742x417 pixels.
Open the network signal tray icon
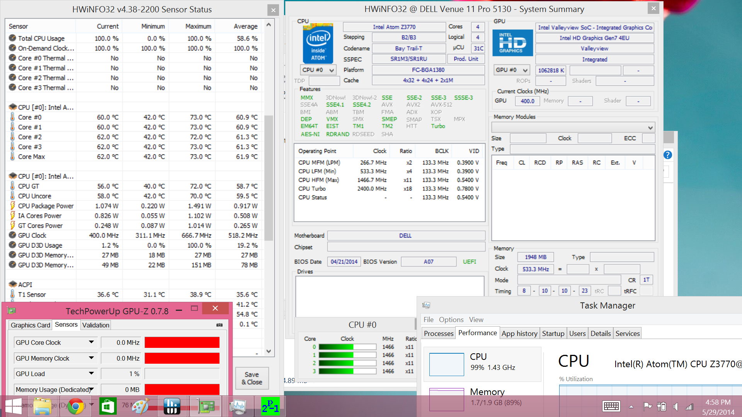(x=689, y=407)
